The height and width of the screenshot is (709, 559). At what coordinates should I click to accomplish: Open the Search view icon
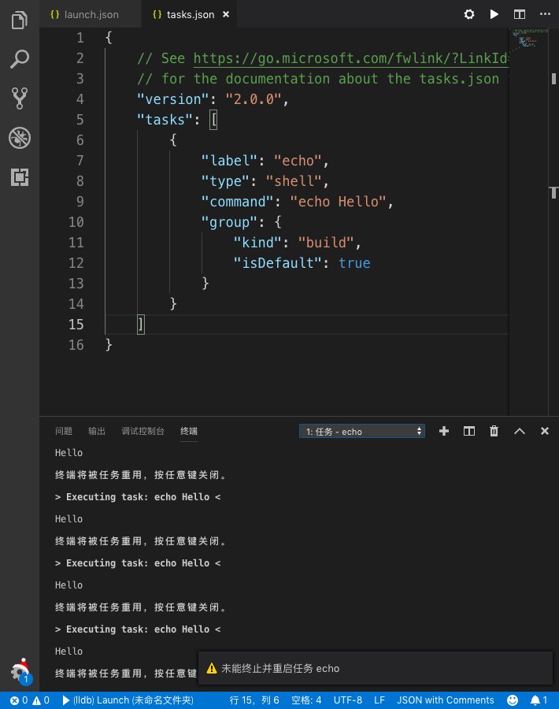pos(19,59)
